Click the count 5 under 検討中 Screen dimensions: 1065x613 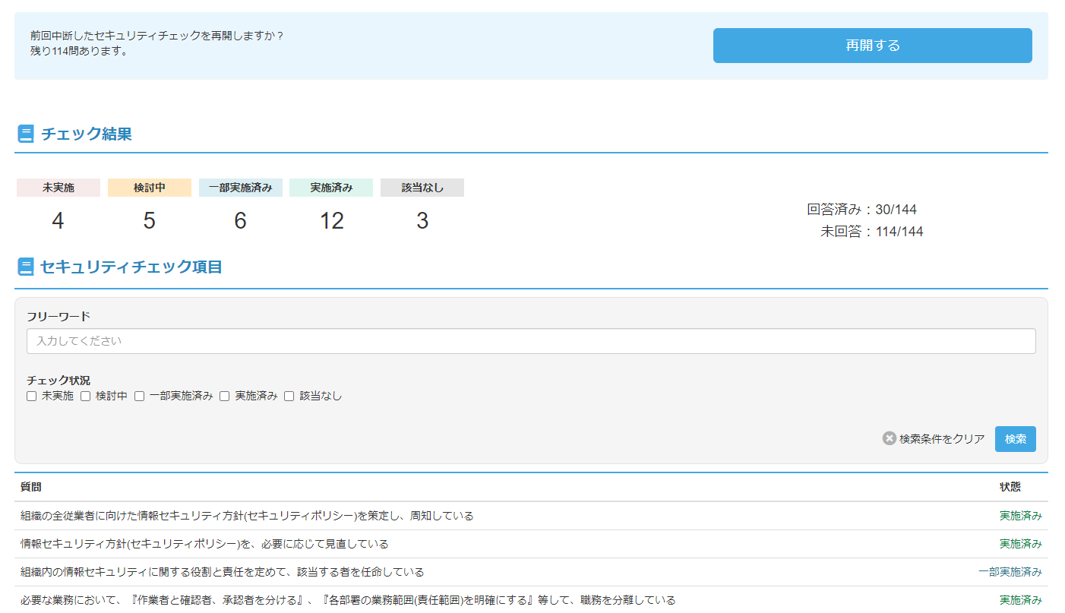[150, 221]
